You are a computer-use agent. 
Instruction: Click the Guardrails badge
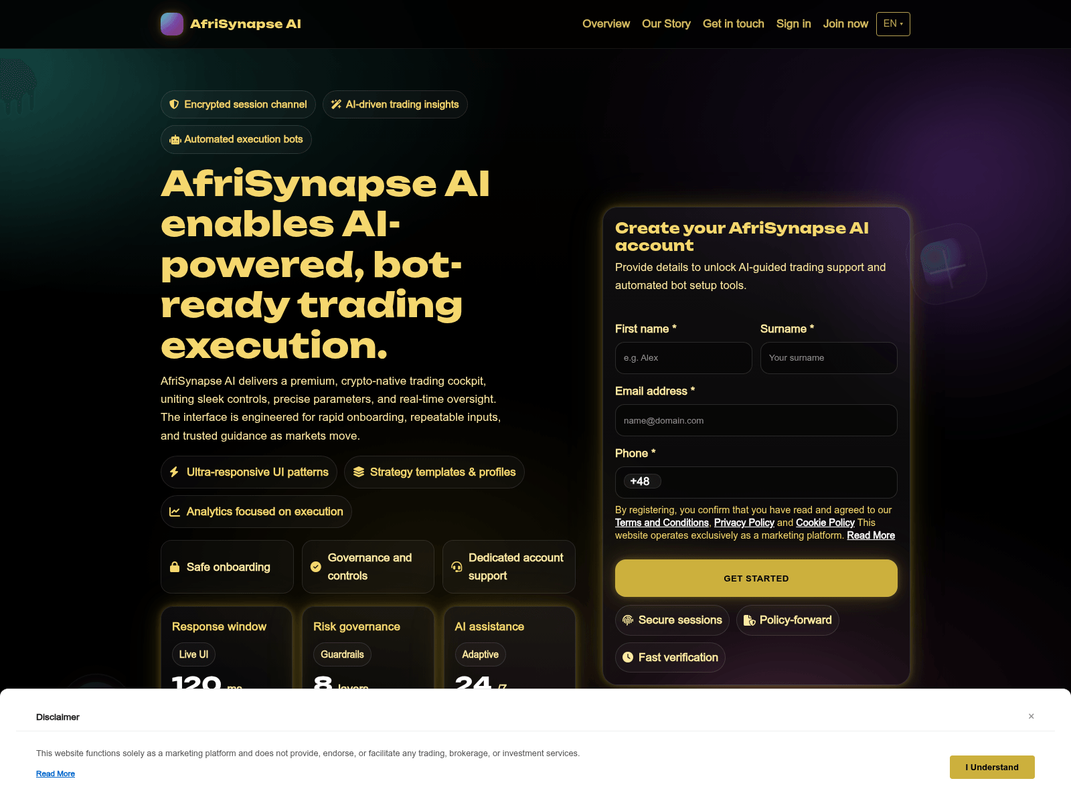(342, 654)
